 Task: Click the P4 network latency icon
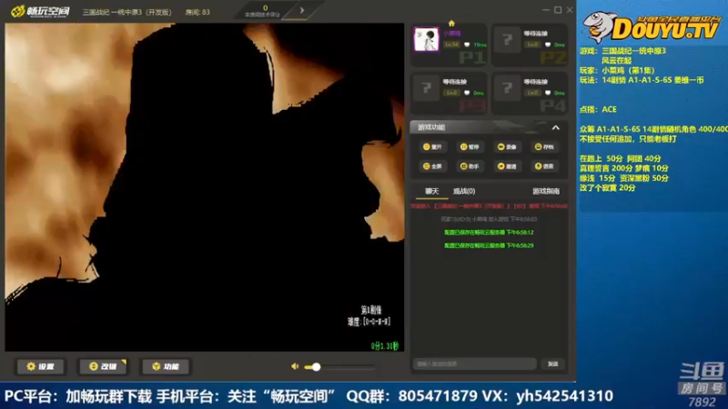(548, 93)
